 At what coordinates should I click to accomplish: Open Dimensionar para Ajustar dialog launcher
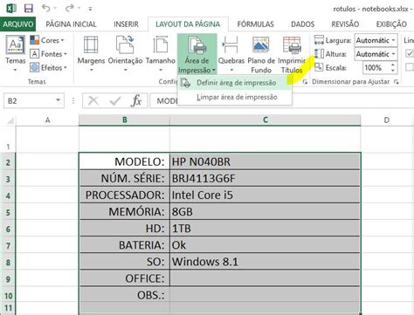coord(396,82)
